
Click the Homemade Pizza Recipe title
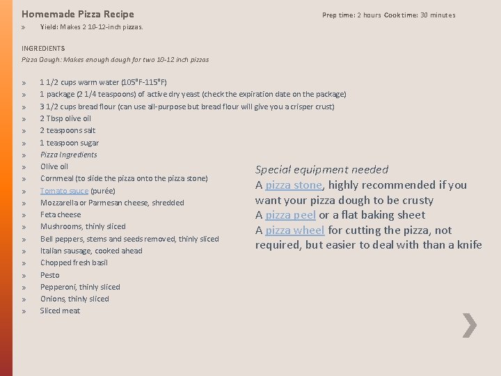77,14
